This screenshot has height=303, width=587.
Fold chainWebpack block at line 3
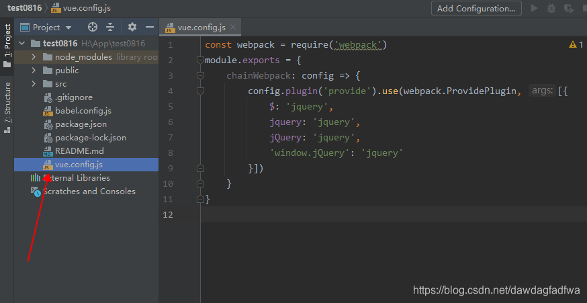(x=200, y=76)
